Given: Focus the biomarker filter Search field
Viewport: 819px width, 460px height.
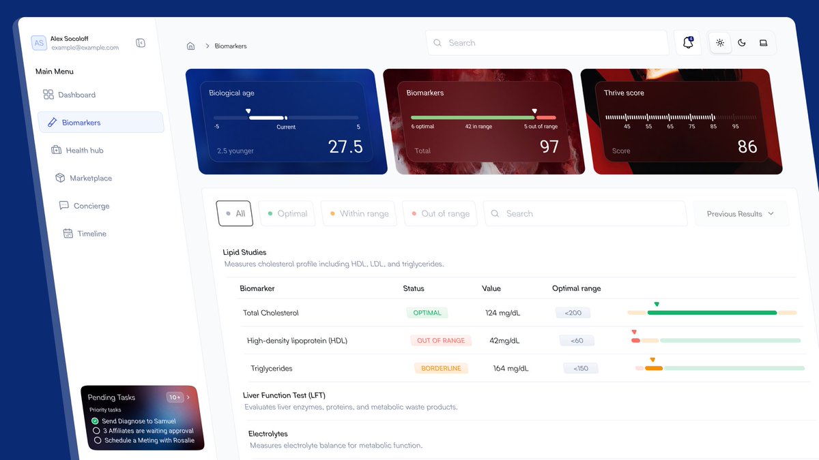Looking at the screenshot, I should (x=585, y=213).
